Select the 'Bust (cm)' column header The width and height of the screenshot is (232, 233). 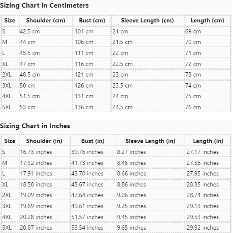92,20
